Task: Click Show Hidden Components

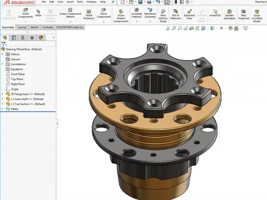Action: 121,16
